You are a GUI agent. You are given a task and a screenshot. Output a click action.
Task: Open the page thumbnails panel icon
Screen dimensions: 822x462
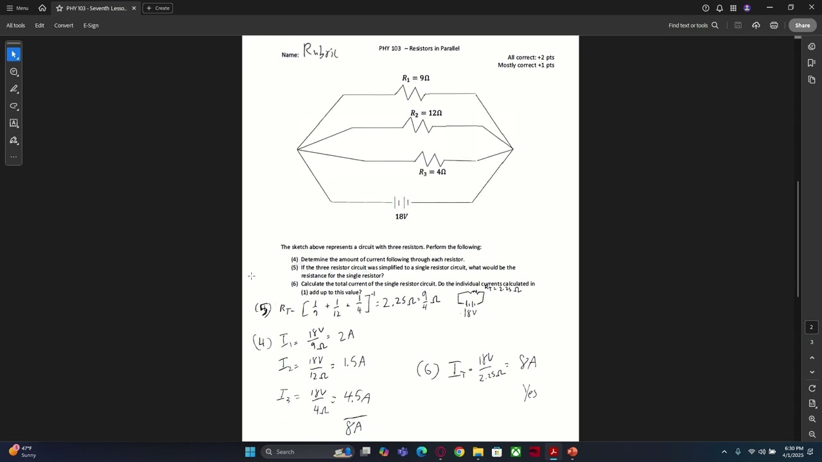[812, 80]
